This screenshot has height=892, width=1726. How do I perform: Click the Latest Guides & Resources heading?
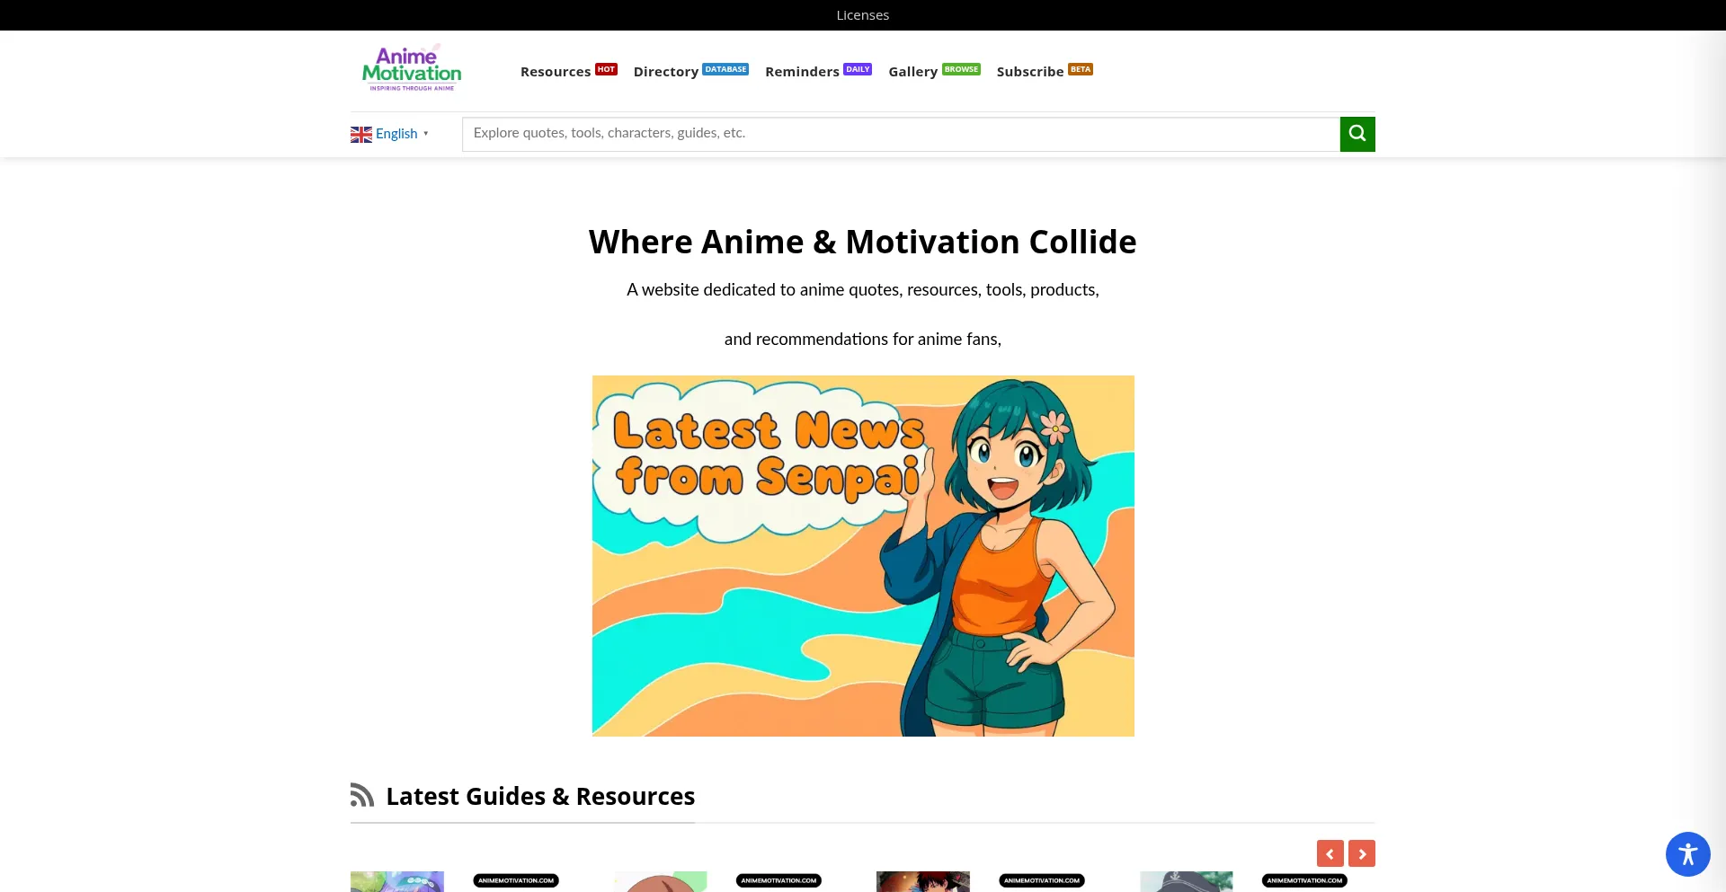(539, 797)
